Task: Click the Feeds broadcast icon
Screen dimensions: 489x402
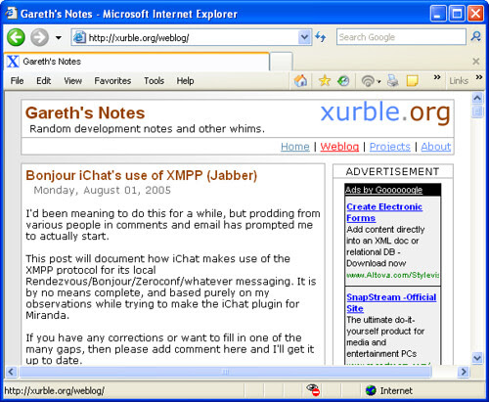Action: pos(368,81)
